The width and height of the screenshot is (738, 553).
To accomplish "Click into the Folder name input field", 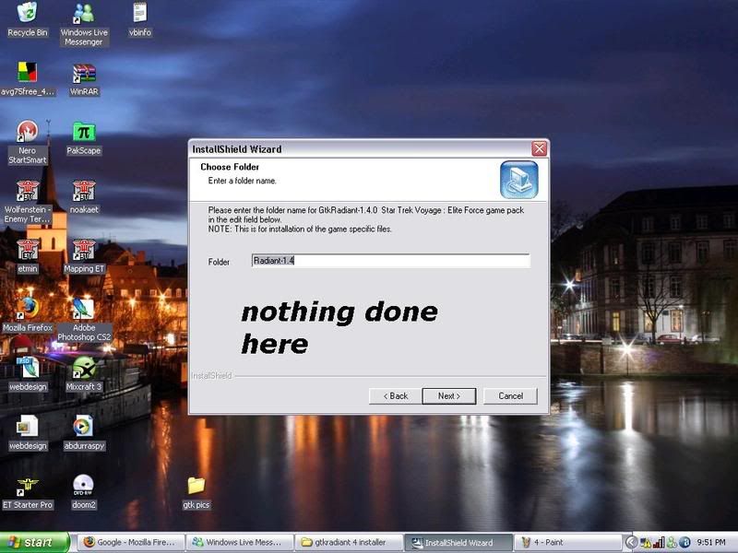I will pyautogui.click(x=390, y=261).
